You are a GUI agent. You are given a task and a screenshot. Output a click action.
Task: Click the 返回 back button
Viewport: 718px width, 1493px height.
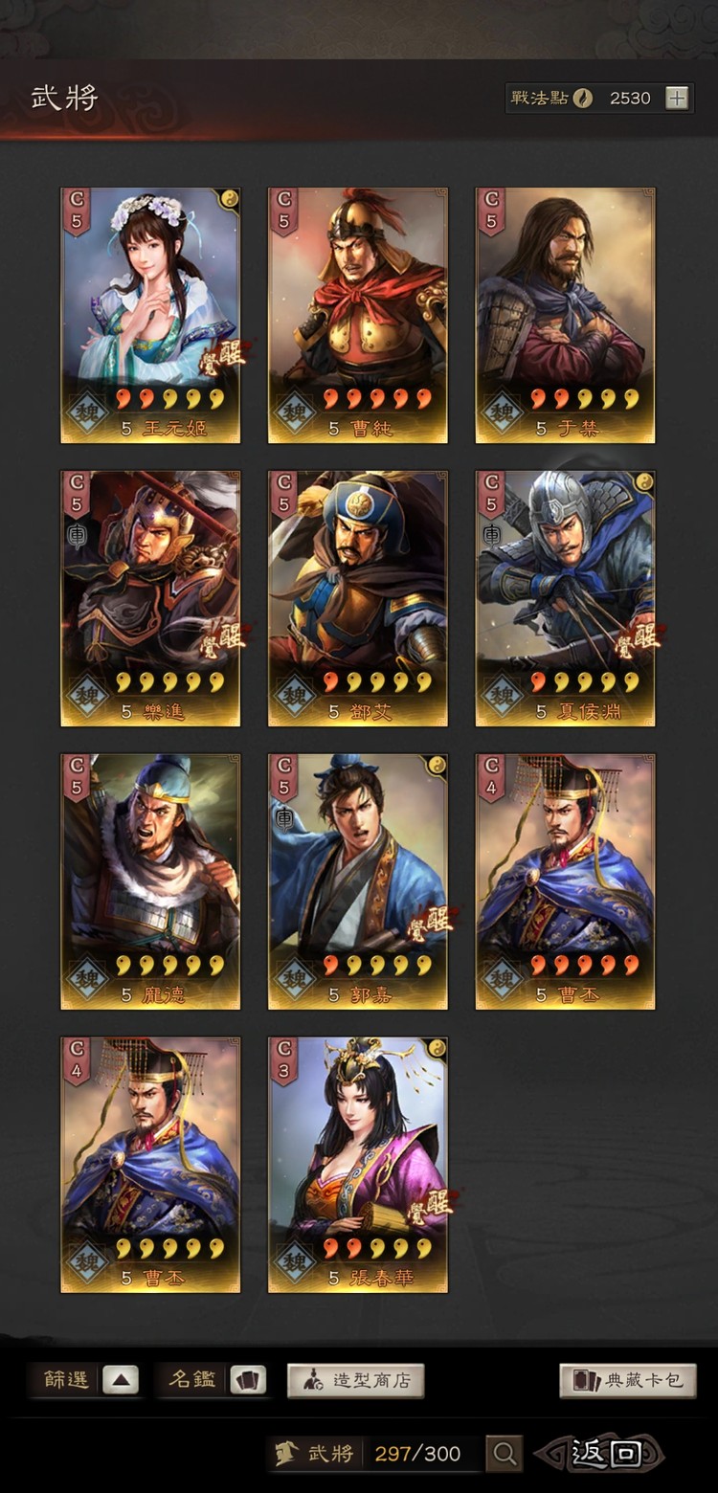(x=600, y=1454)
